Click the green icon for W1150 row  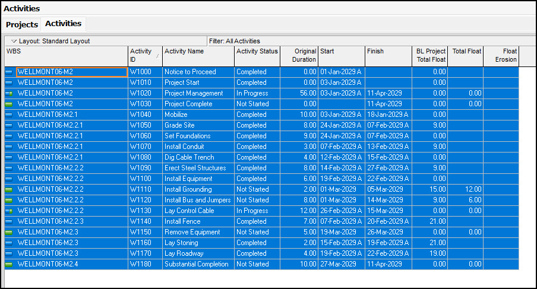[x=9, y=232]
